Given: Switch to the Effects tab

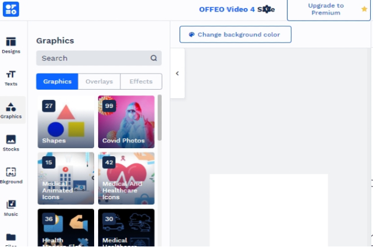Looking at the screenshot, I should click(141, 82).
